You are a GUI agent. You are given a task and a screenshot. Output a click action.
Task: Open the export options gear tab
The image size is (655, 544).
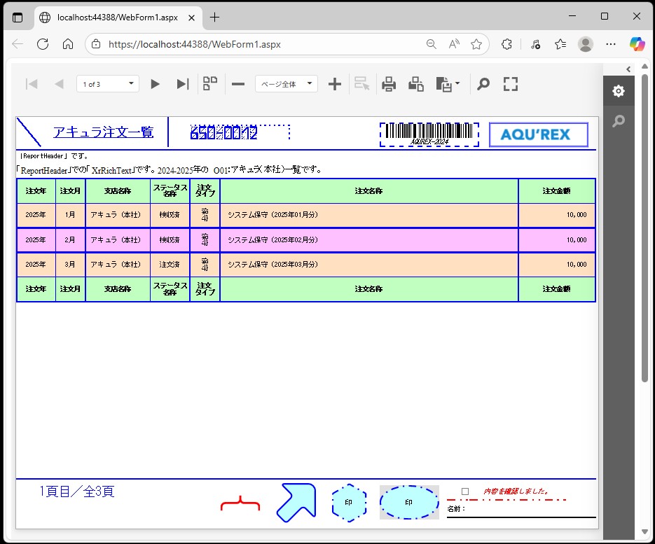click(618, 91)
